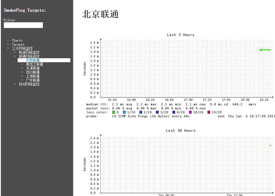
Task: Open 天津联通 target
Action: 33,68
